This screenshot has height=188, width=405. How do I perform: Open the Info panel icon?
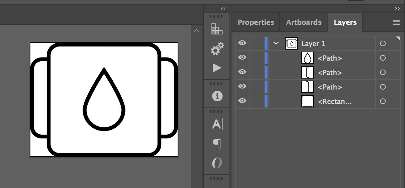tap(217, 96)
